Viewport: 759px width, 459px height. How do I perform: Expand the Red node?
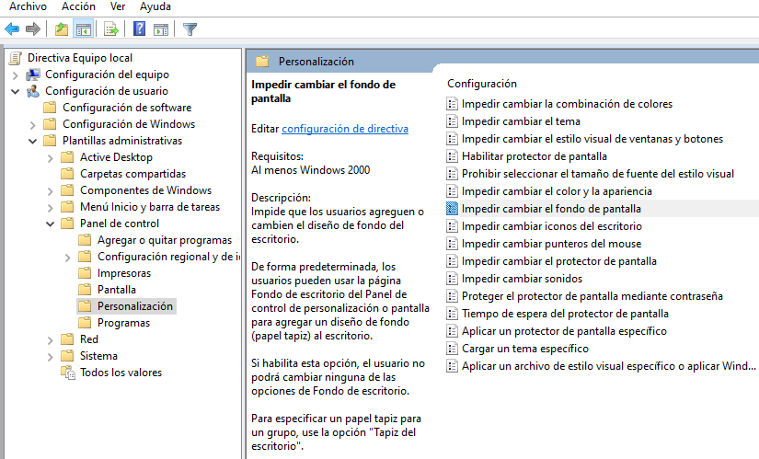tap(50, 340)
